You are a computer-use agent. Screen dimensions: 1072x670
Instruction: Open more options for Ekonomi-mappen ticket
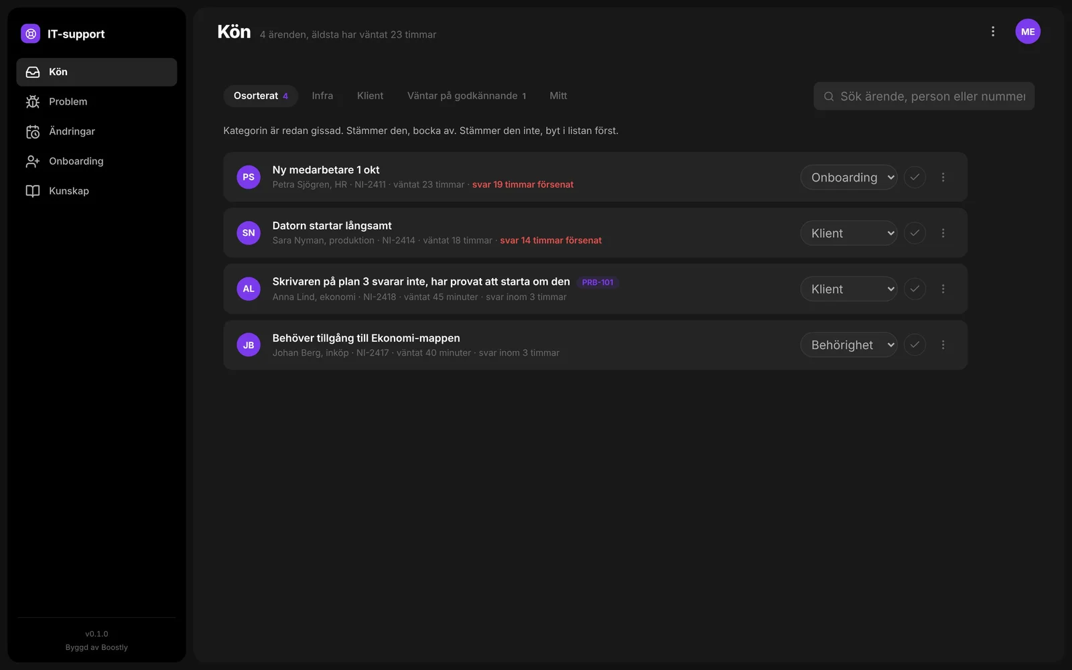click(x=943, y=344)
